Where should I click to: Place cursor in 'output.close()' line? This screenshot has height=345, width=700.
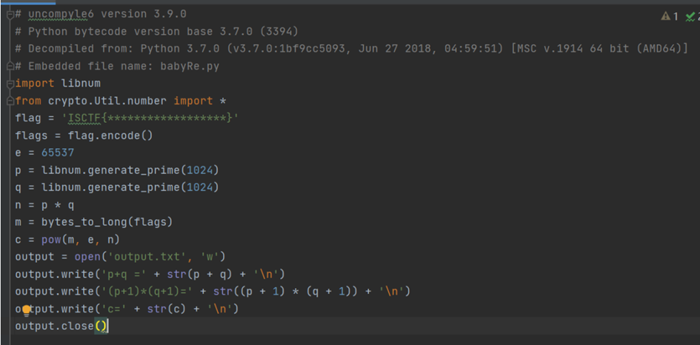coord(61,326)
